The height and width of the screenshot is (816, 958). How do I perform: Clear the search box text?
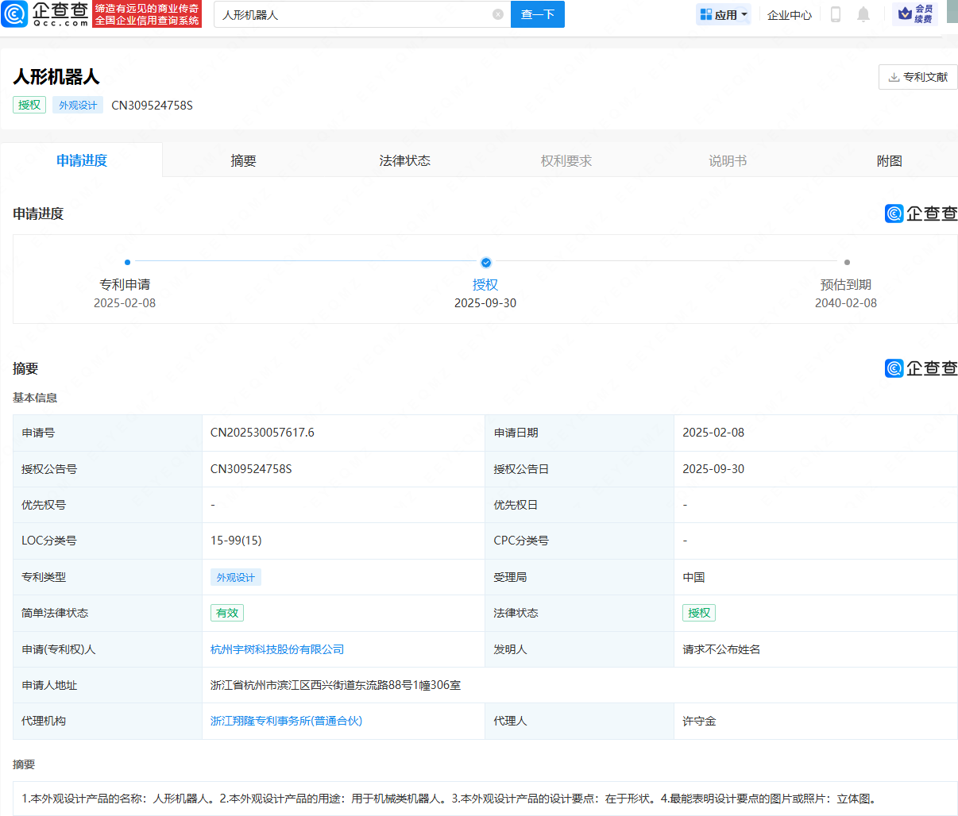click(x=498, y=14)
